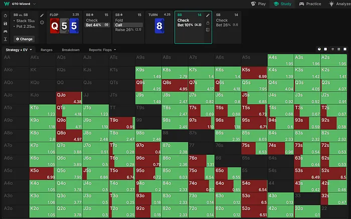Click the info icon beside pot size

coord(42,23)
